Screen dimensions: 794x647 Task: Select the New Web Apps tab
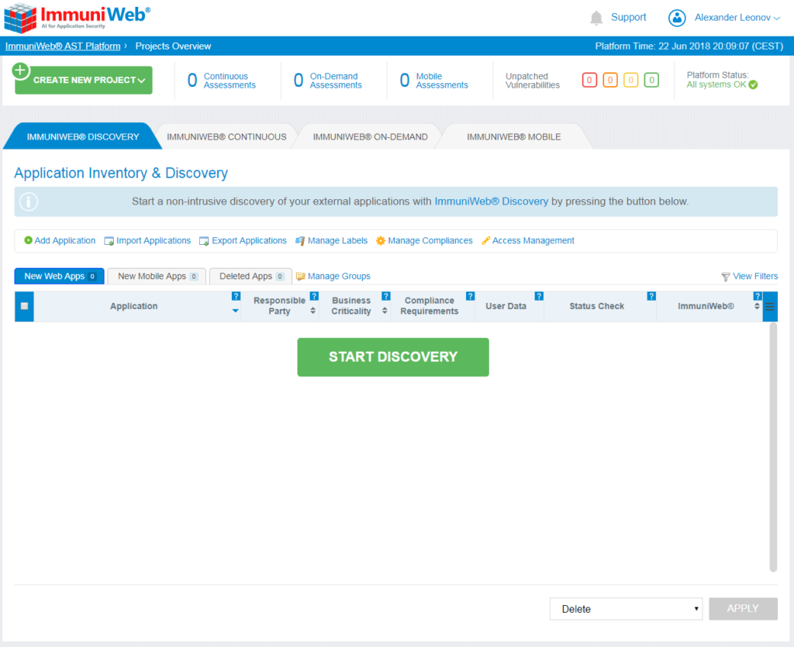(x=59, y=276)
